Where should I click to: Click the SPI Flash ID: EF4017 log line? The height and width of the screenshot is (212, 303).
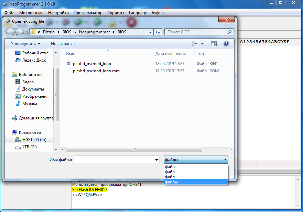90,190
